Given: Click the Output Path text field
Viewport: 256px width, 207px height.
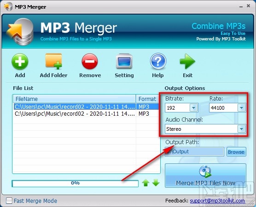Looking at the screenshot, I should [194, 151].
